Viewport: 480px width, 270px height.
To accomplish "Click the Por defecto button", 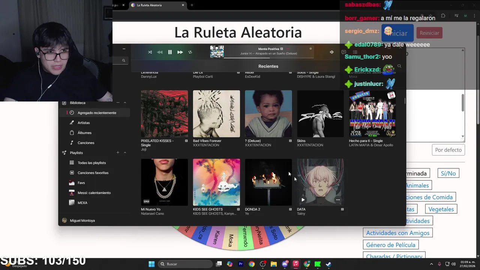I will click(x=448, y=150).
